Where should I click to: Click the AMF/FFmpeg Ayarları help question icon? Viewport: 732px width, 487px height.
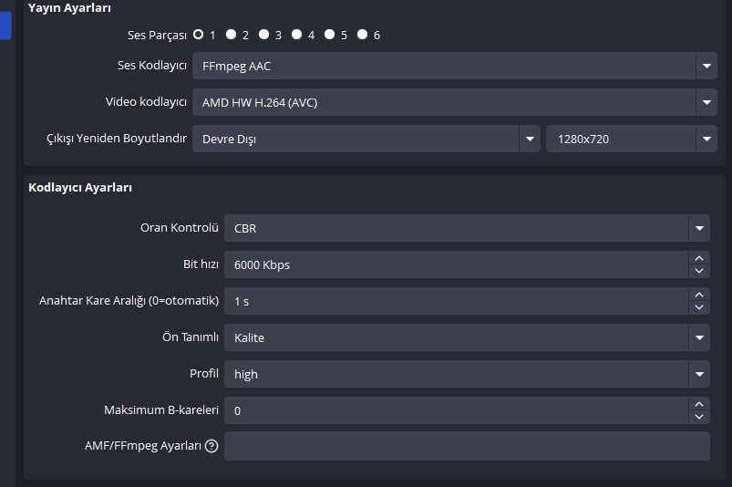211,446
